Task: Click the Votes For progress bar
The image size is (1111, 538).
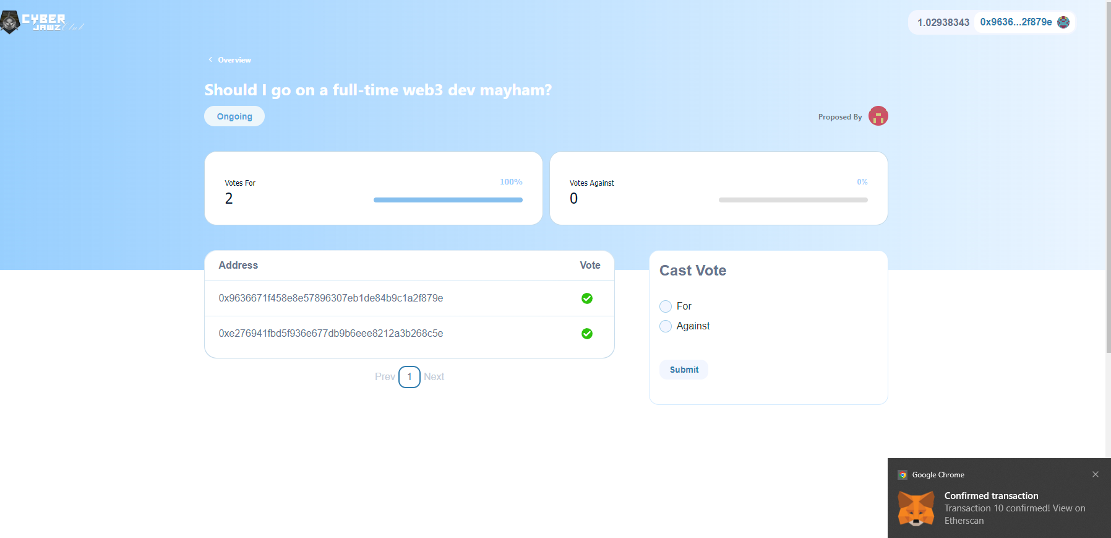Action: (x=447, y=199)
